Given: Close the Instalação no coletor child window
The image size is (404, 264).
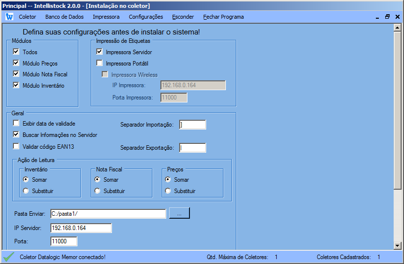Looking at the screenshot, I should tap(398, 17).
